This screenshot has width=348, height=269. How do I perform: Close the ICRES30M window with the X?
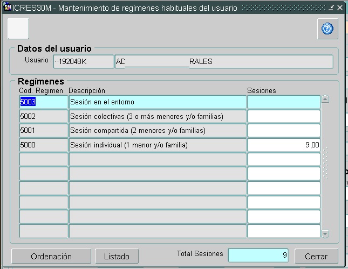point(339,8)
